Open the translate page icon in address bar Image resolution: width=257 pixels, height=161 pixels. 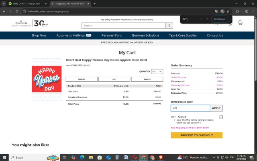click(216, 11)
